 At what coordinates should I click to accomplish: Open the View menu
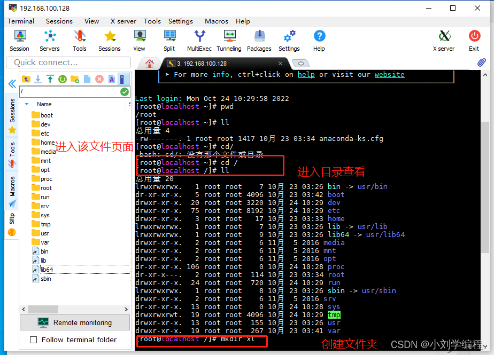point(91,21)
